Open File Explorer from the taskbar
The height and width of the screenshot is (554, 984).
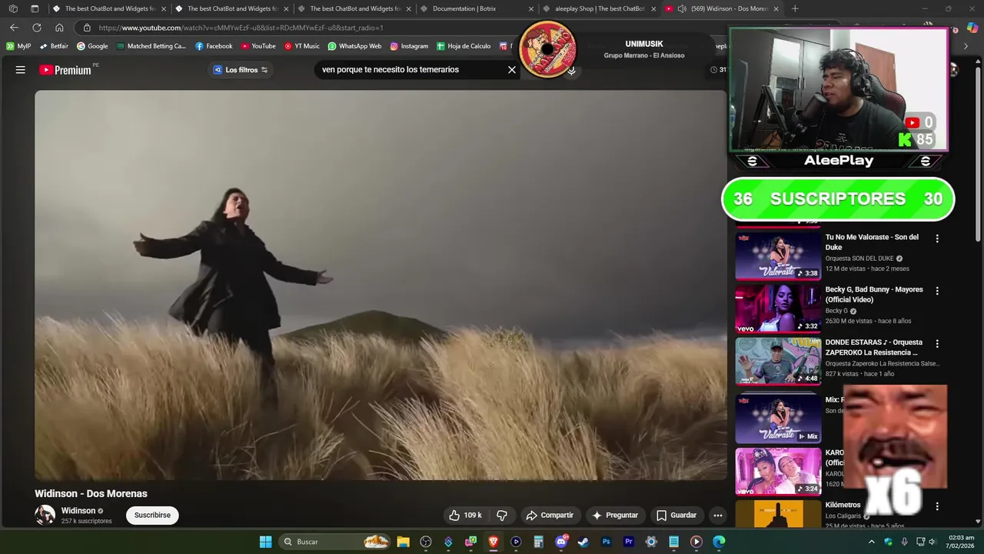[403, 542]
